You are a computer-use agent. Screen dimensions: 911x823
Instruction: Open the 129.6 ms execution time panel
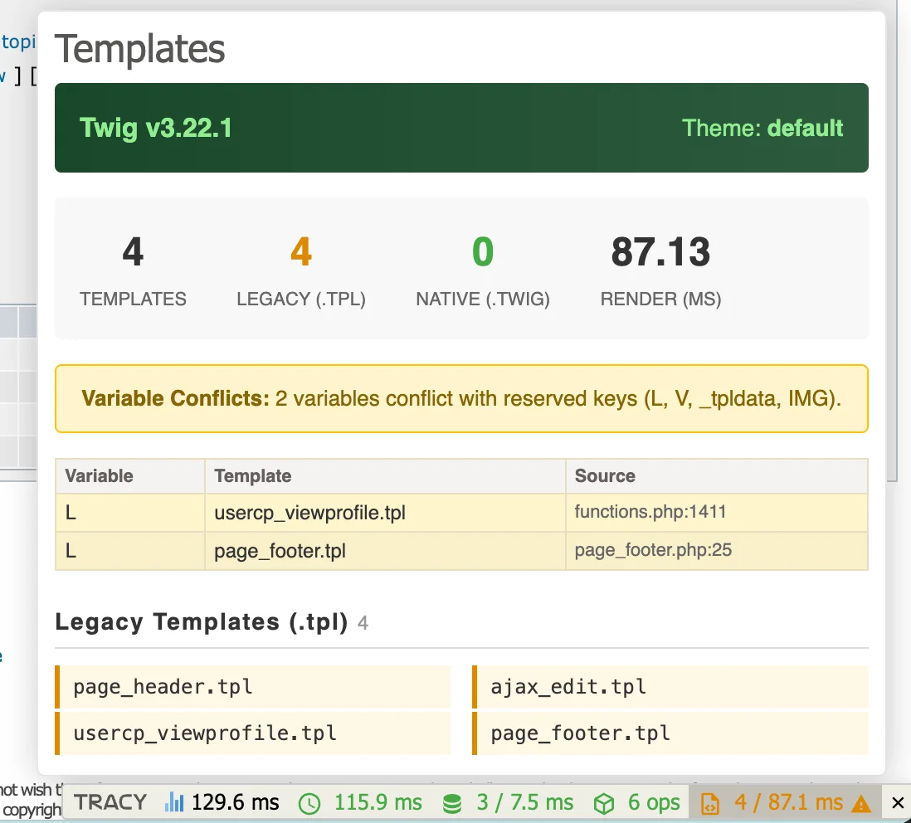pos(222,802)
